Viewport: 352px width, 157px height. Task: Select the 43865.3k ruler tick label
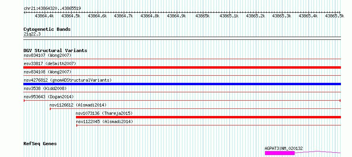tap(282, 16)
